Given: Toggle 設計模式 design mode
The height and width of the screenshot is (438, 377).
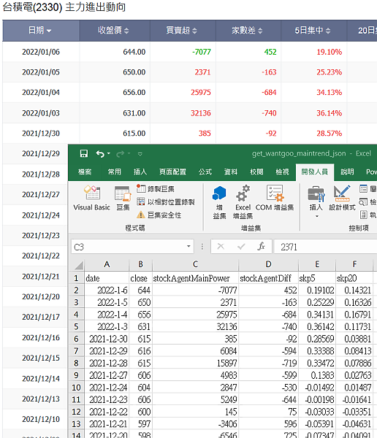Looking at the screenshot, I should pyautogui.click(x=342, y=198).
